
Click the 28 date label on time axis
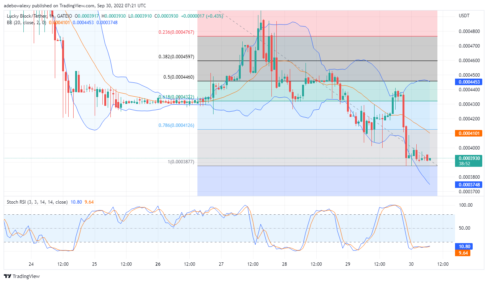coord(284,264)
